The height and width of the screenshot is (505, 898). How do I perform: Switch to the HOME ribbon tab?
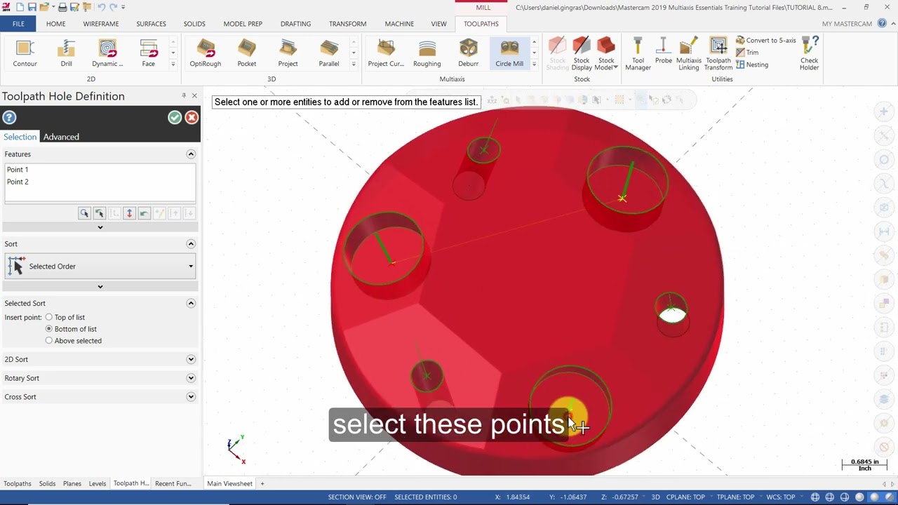click(x=55, y=24)
